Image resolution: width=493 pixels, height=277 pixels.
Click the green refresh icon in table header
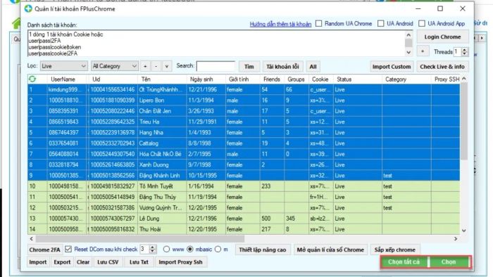(x=32, y=79)
